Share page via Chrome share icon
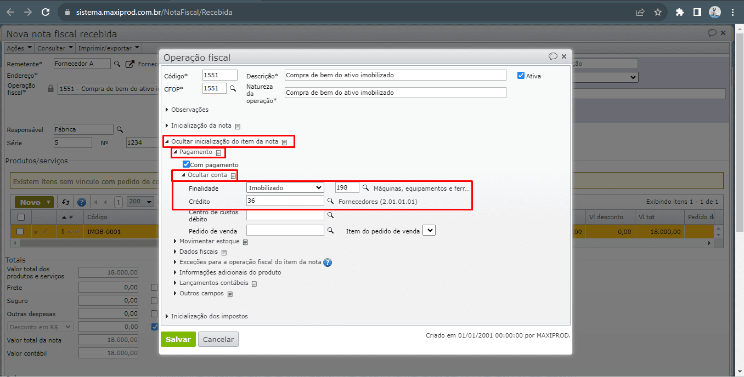This screenshot has height=377, width=744. [640, 12]
